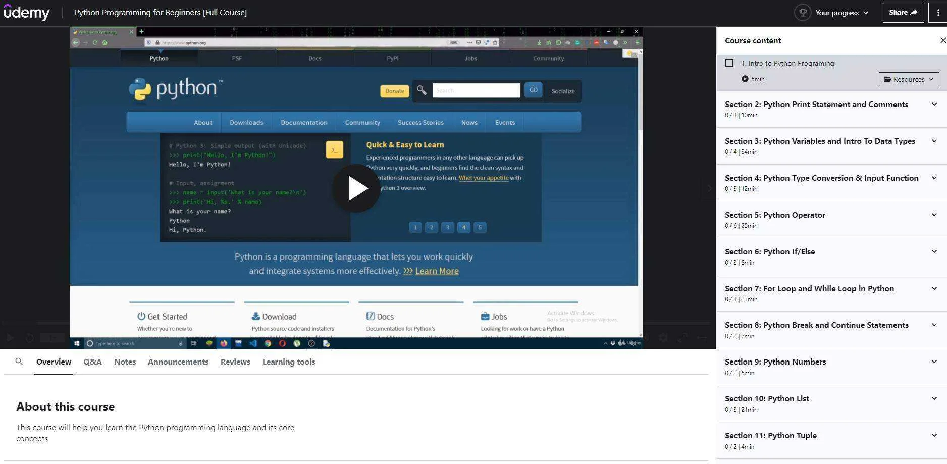Click the Firefox icon in recorded taskbar
This screenshot has width=947, height=464.
click(223, 343)
